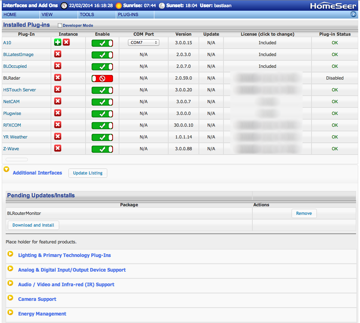Click the HomeSeer logo

click(333, 6)
